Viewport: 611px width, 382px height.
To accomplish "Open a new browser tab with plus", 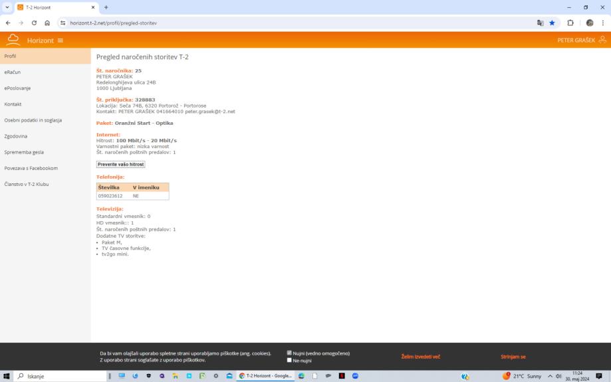I will pyautogui.click(x=106, y=7).
